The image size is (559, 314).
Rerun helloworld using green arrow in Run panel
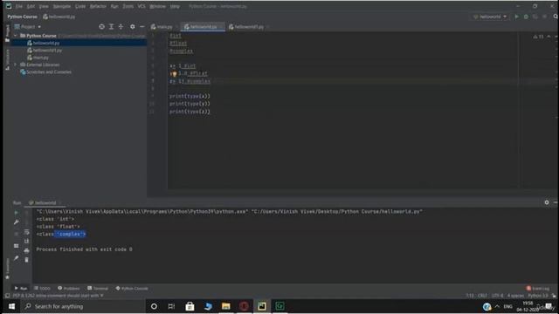(16, 213)
